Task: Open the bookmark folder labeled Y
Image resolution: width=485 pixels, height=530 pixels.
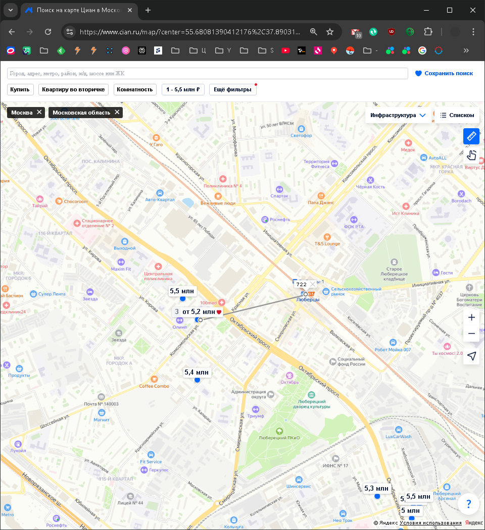Action: tap(223, 50)
